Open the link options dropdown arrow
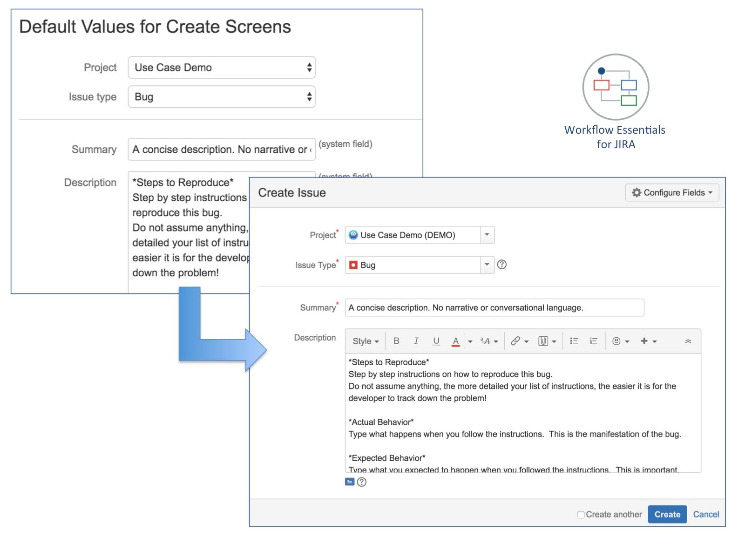The image size is (745, 559). (527, 341)
